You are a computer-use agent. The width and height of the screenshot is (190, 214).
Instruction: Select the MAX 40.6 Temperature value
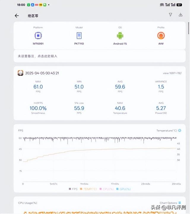point(120,108)
